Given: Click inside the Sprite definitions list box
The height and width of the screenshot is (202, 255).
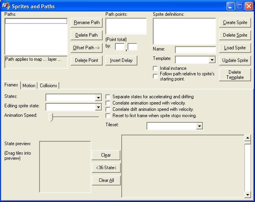Looking at the screenshot, I should click(184, 31).
